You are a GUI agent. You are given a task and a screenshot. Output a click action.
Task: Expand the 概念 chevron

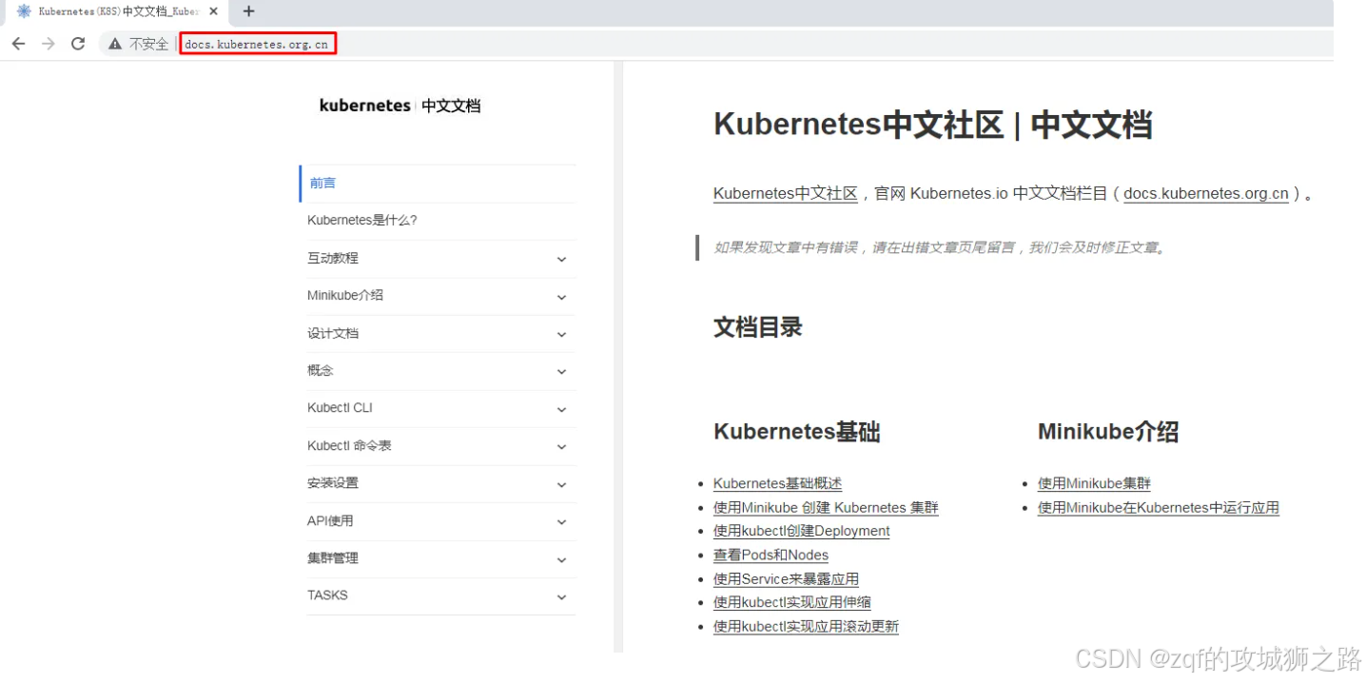point(561,372)
